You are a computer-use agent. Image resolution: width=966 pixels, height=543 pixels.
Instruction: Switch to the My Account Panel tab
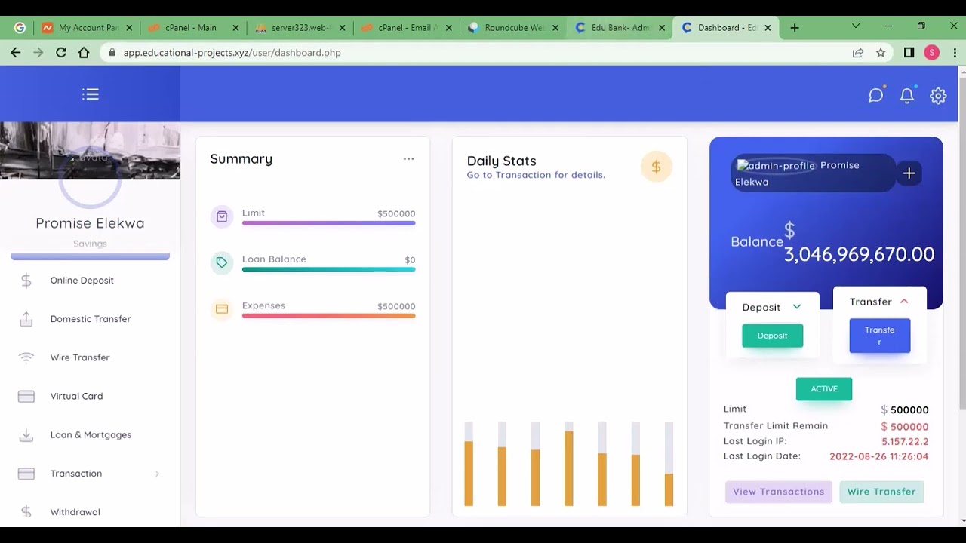coord(87,28)
